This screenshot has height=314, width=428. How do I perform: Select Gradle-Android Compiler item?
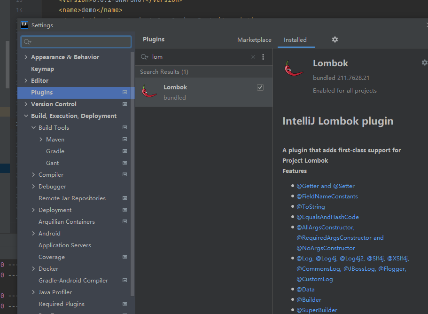click(x=73, y=281)
